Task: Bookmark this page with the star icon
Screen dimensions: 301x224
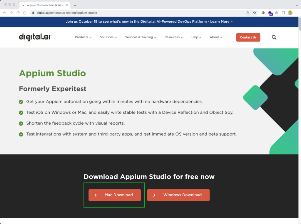Action: 255,13
